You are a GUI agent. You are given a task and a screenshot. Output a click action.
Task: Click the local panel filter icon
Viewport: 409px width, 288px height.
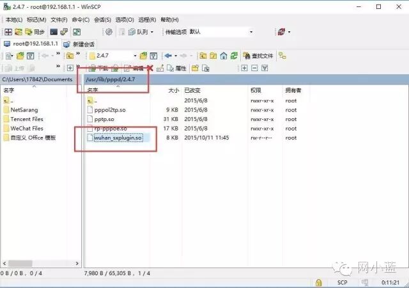pyautogui.click(x=31, y=56)
